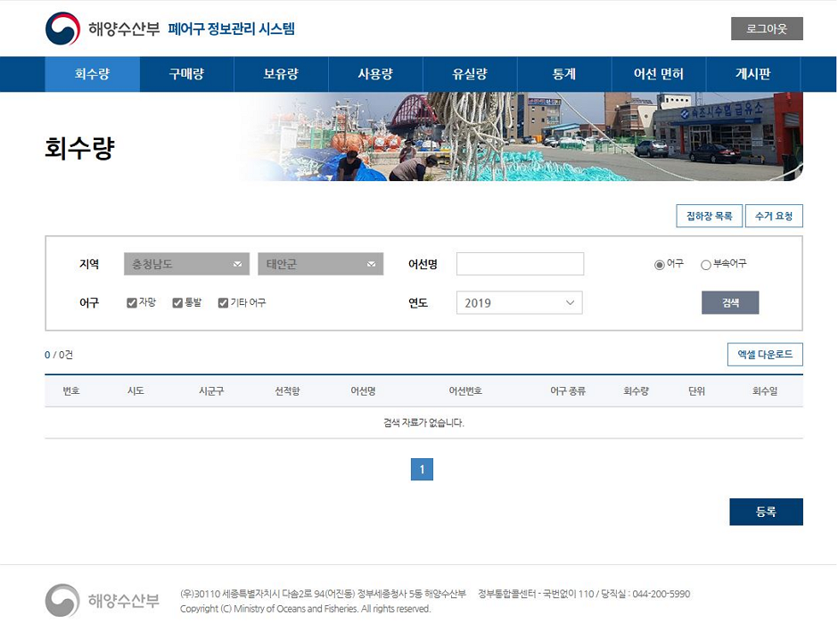Image resolution: width=838 pixels, height=640 pixels.
Task: Click the 0 / 0건 result count
Action: point(59,355)
